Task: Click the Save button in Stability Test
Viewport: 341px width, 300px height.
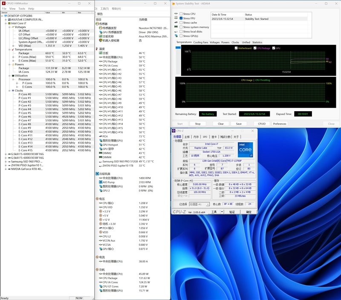Action: (x=239, y=124)
